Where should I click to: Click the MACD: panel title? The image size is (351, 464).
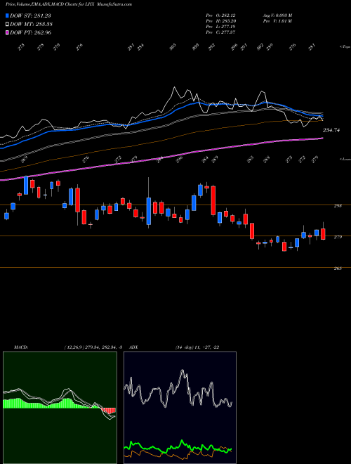click(x=21, y=347)
